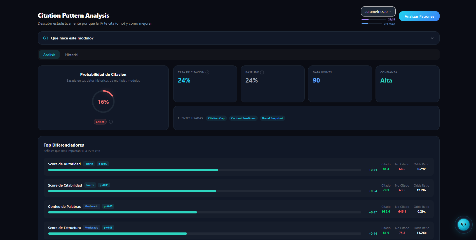Click the 16% probability circular gauge
Viewport: 476px width, 240px height.
103,102
